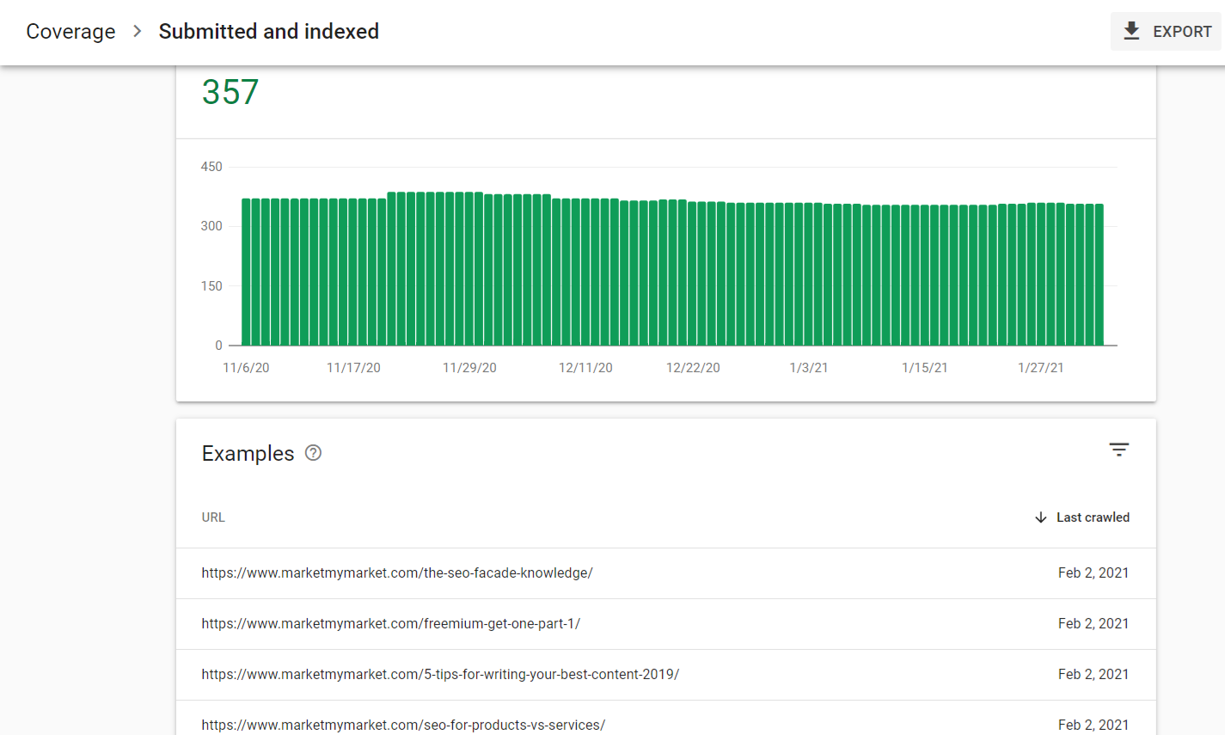Image resolution: width=1225 pixels, height=735 pixels.
Task: Open the Examples help question-mark icon
Action: (x=313, y=453)
